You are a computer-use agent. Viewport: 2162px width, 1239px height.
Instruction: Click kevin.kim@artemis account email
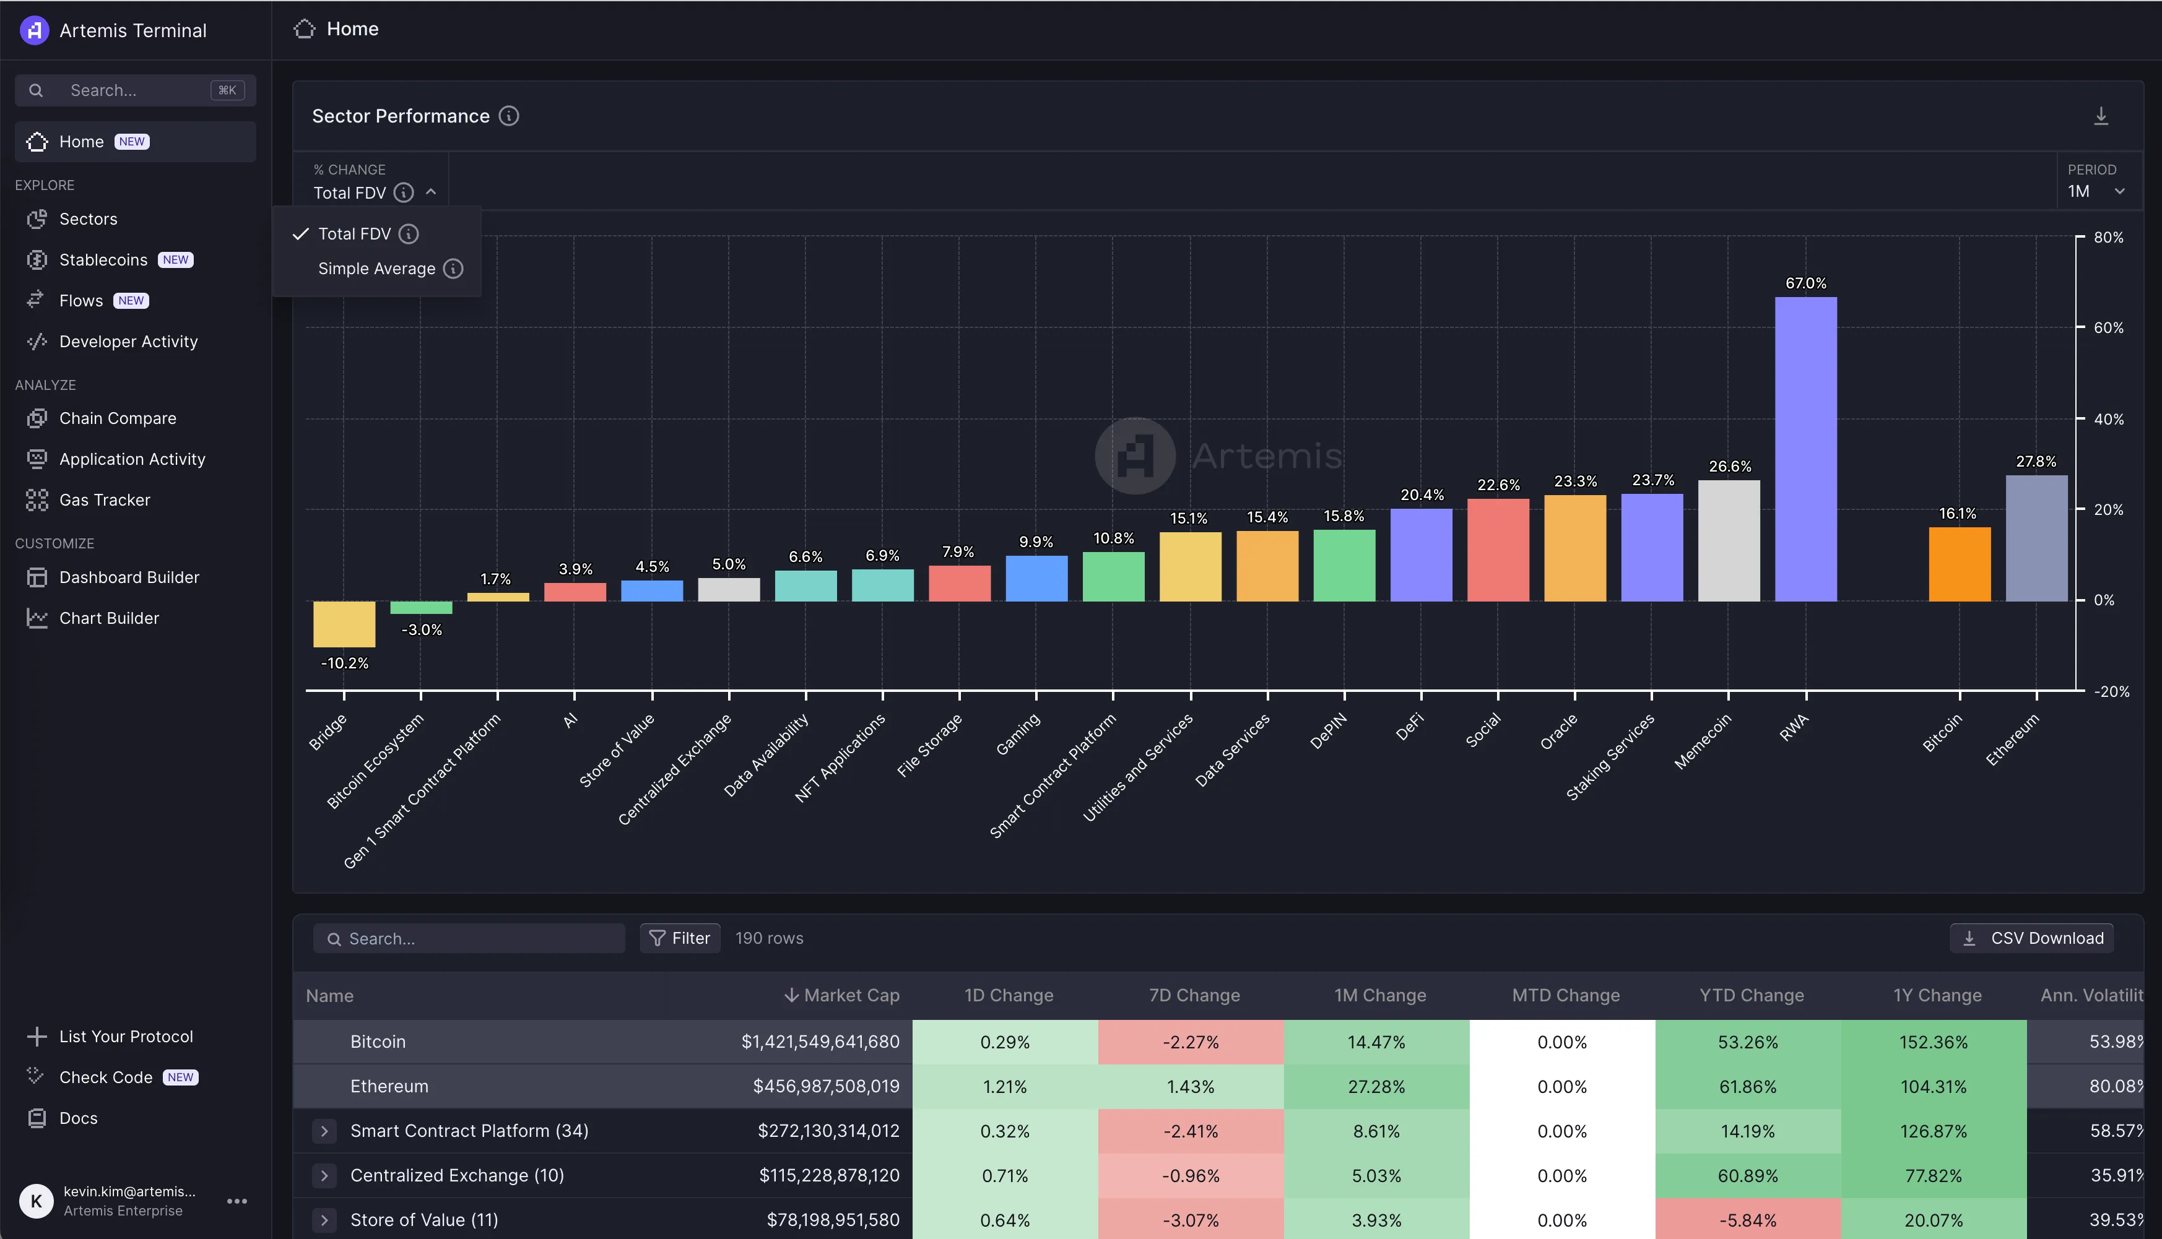[129, 1191]
